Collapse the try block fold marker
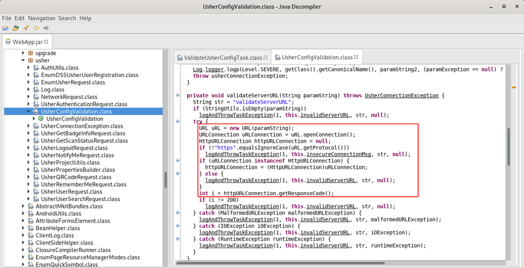Viewport: 524px width, 268px height. 178,122
